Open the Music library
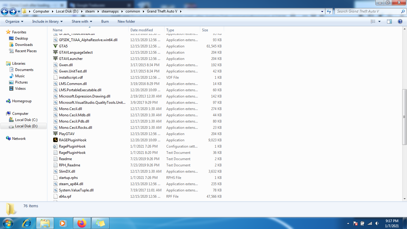The image size is (407, 229). [20, 76]
